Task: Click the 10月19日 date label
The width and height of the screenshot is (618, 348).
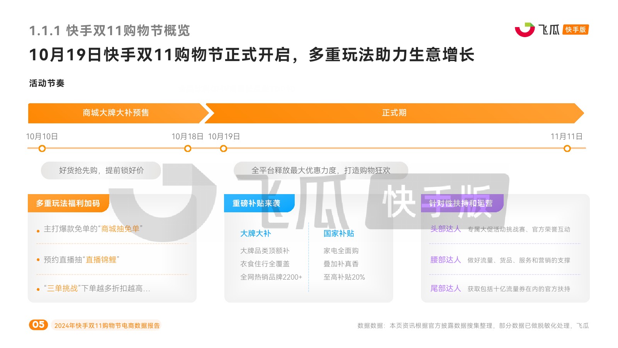Action: [x=224, y=136]
